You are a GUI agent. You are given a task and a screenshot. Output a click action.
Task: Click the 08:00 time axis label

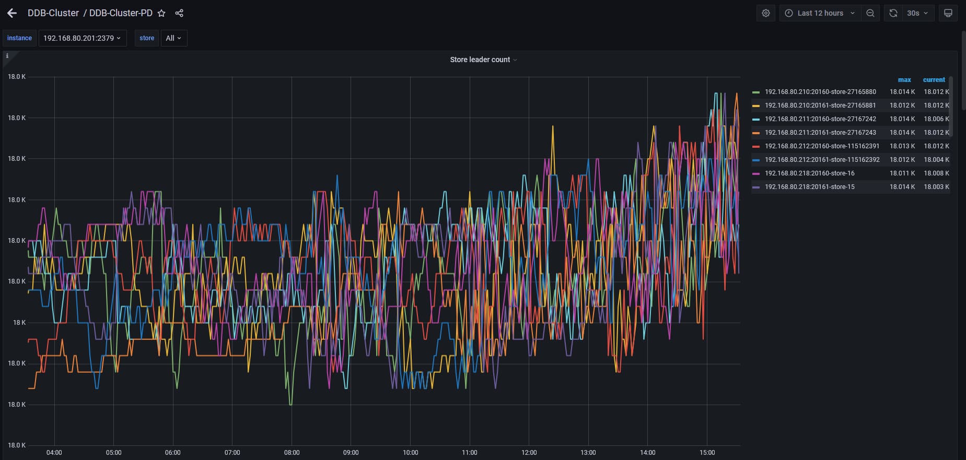(292, 453)
